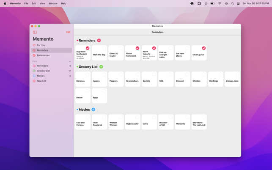Collapse the Lists section chevron
Image resolution: width=272 pixels, height=170 pixels.
pos(70,61)
